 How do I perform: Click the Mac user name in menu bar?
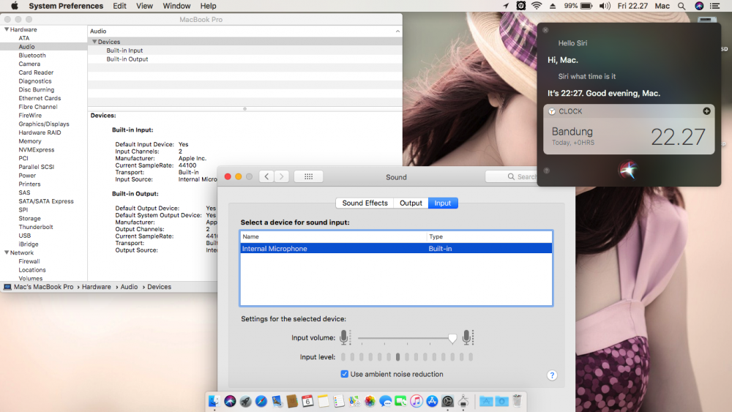(x=662, y=6)
